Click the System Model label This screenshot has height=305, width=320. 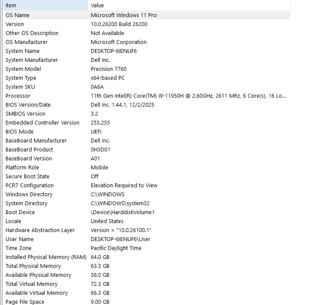coord(23,69)
